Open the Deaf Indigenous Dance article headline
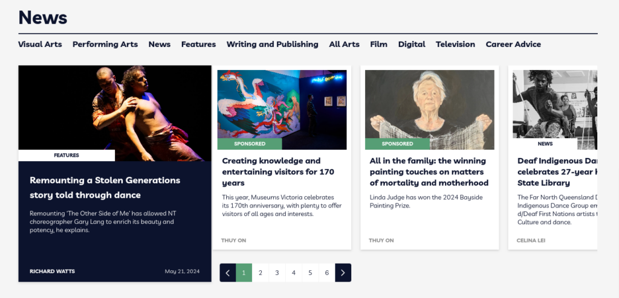The height and width of the screenshot is (298, 619). coord(557,172)
